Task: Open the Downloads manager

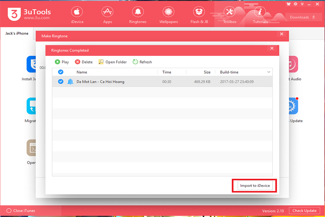Action: (302, 17)
